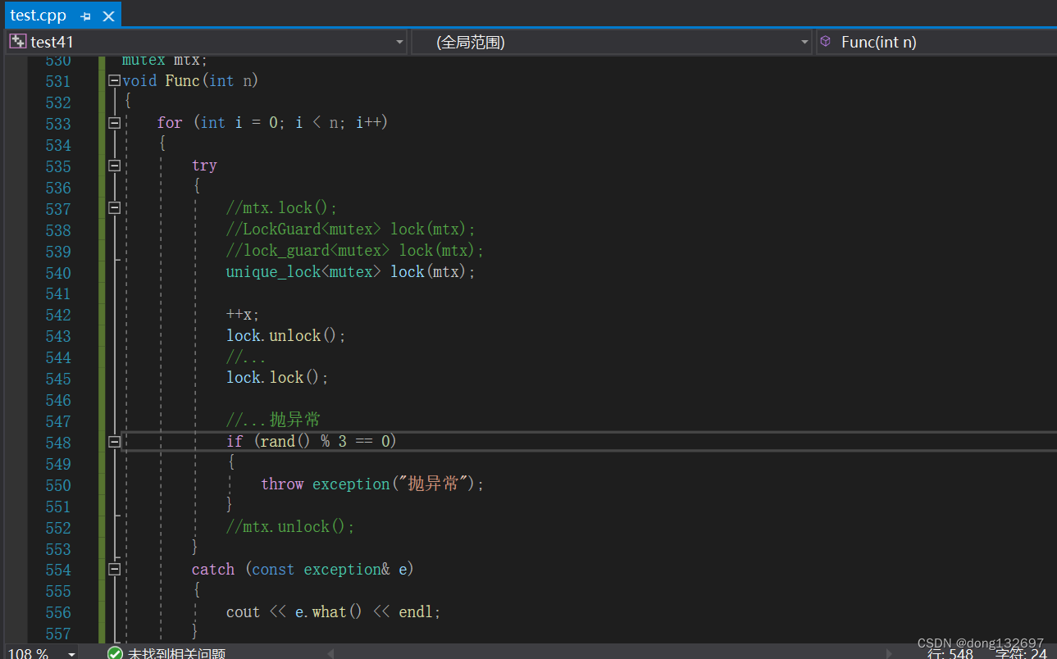Screen dimensions: 1057x659
Task: Click the 字符: 24 column indicator
Action: coord(1021,653)
